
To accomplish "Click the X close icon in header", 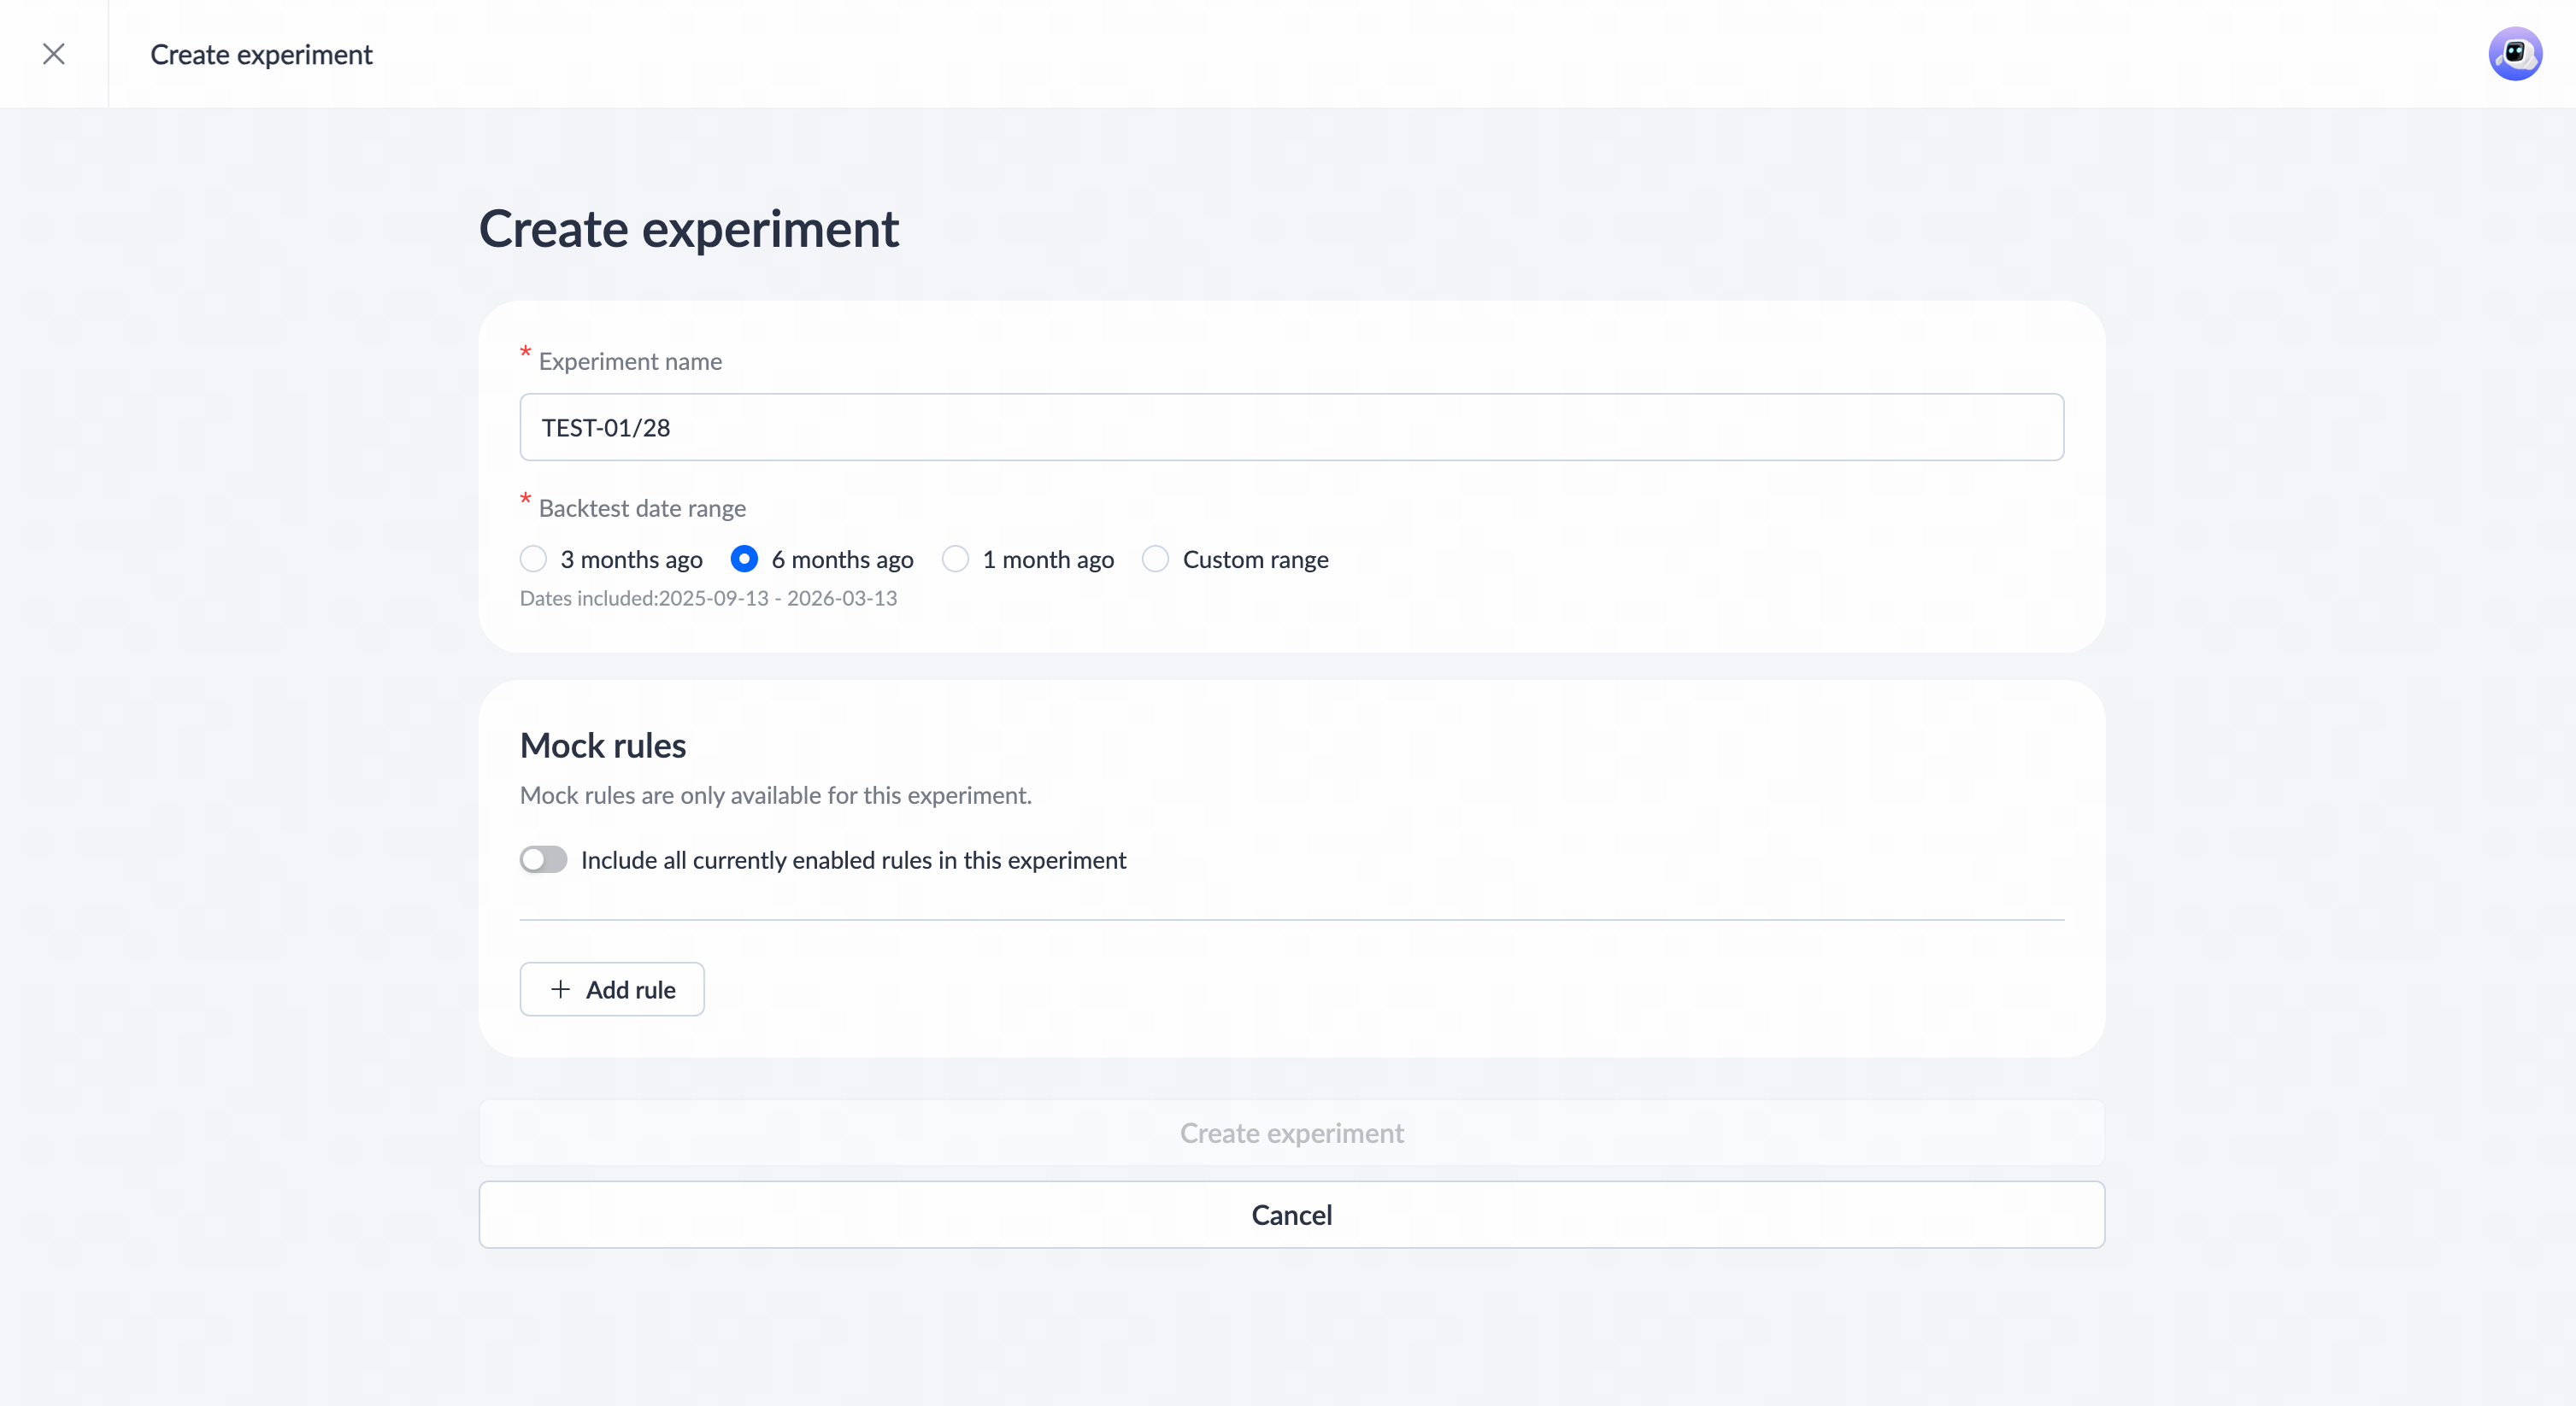I will point(54,54).
